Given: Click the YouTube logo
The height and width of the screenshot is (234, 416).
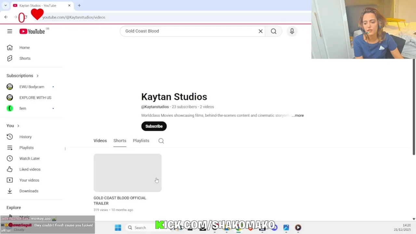Looking at the screenshot, I should click(32, 31).
